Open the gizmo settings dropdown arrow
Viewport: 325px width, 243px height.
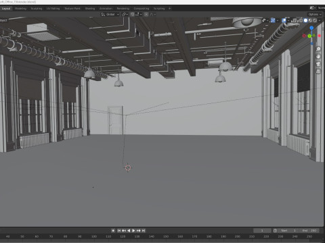278,20
